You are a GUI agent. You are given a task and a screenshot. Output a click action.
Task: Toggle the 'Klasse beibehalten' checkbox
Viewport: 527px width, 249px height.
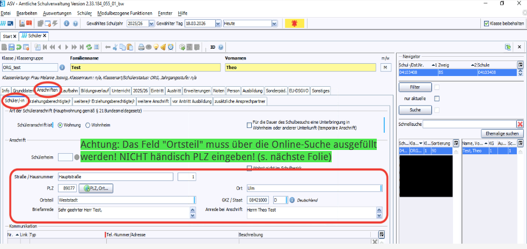point(486,24)
